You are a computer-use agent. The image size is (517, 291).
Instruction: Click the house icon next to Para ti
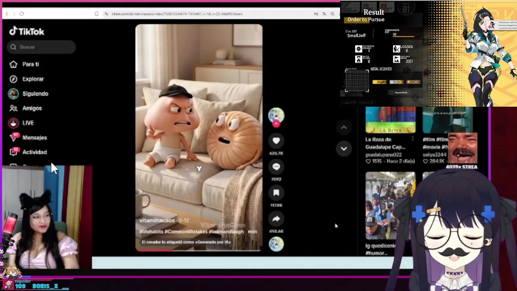tap(13, 64)
